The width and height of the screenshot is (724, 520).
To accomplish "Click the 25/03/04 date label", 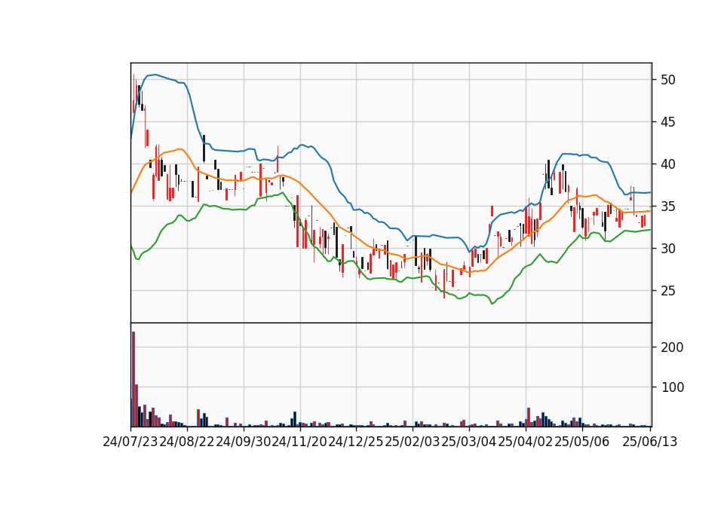I will (468, 442).
